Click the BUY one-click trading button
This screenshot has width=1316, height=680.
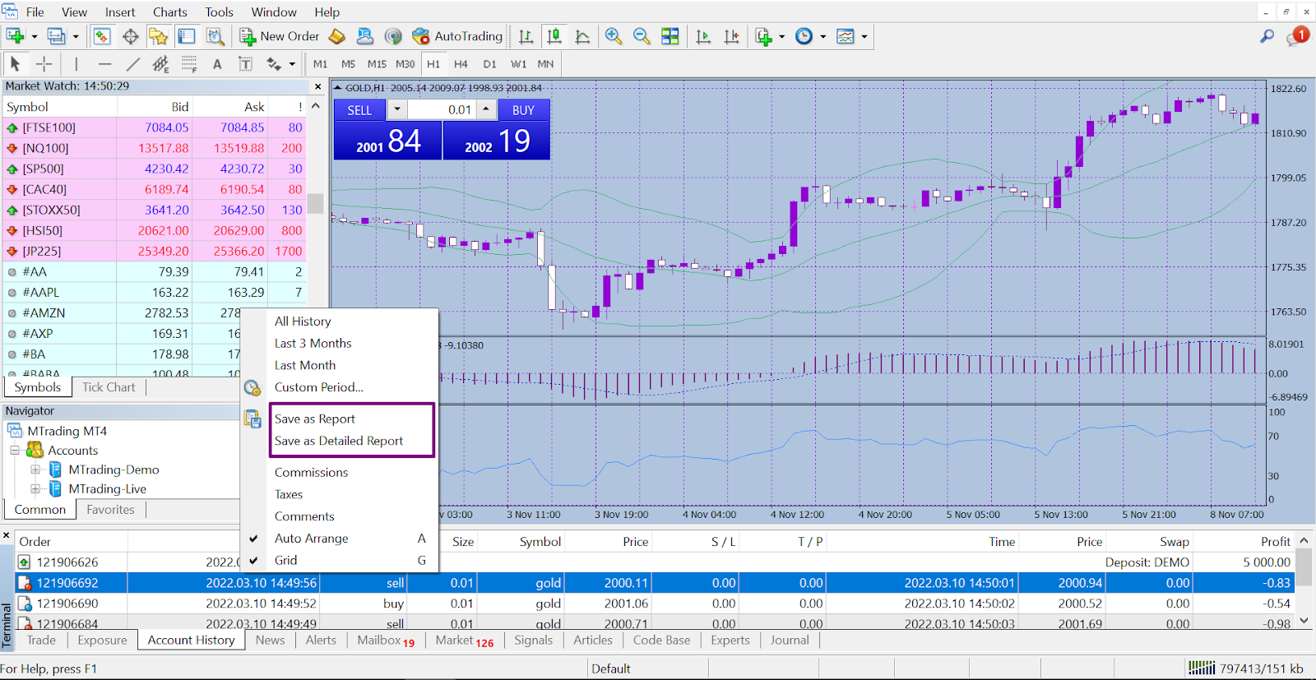click(523, 109)
